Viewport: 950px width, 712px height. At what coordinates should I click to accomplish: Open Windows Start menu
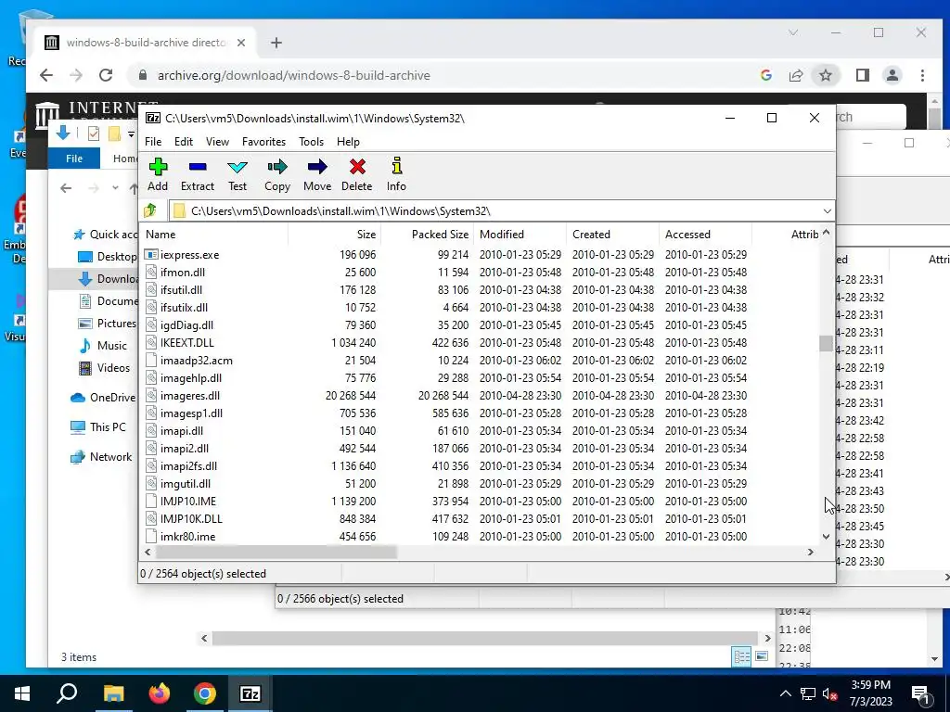22,693
